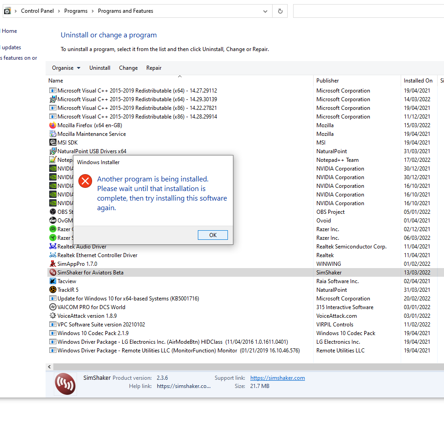Go to Control Panel breadcrumb
444x424 pixels.
pos(37,11)
